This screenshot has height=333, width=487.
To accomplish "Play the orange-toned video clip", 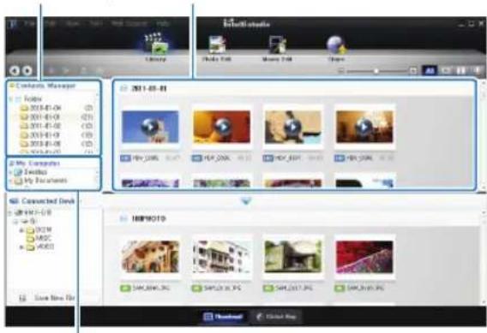I will 222,127.
